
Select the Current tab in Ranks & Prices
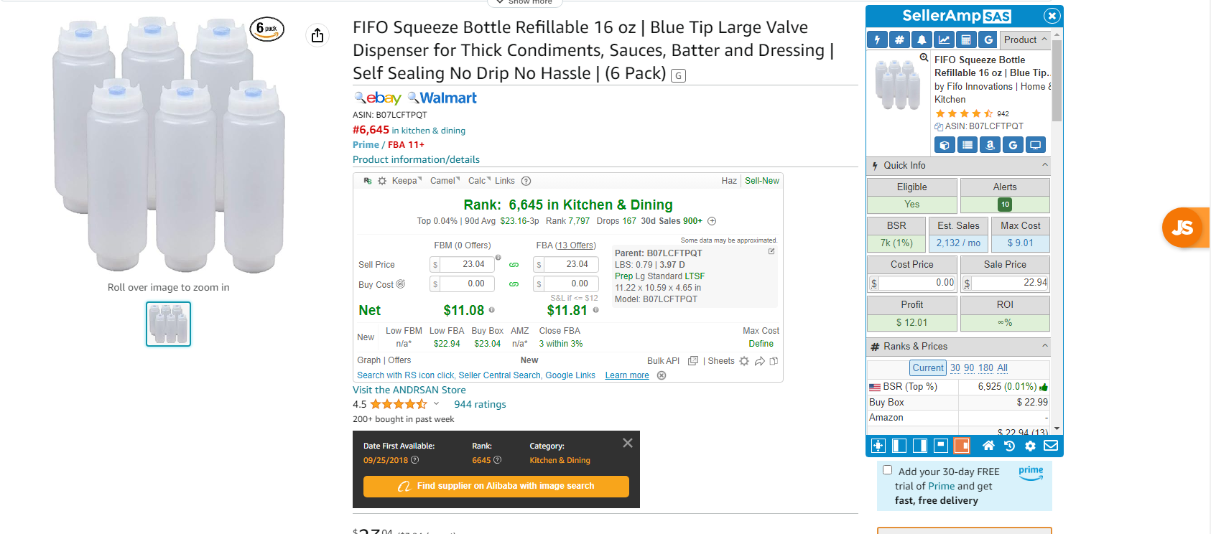click(928, 367)
